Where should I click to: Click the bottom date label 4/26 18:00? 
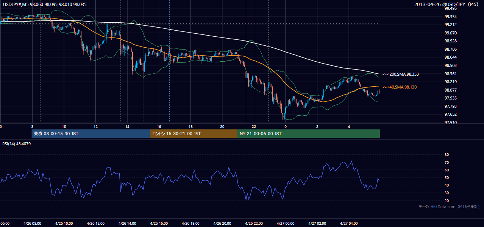pyautogui.click(x=190, y=223)
